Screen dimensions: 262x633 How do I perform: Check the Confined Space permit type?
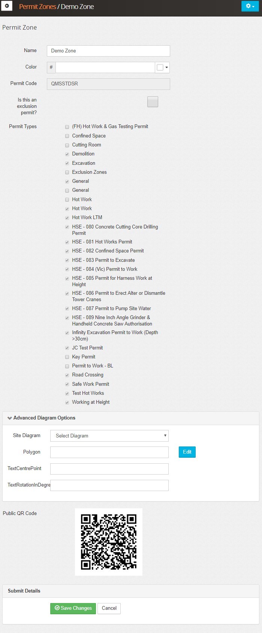pyautogui.click(x=67, y=136)
